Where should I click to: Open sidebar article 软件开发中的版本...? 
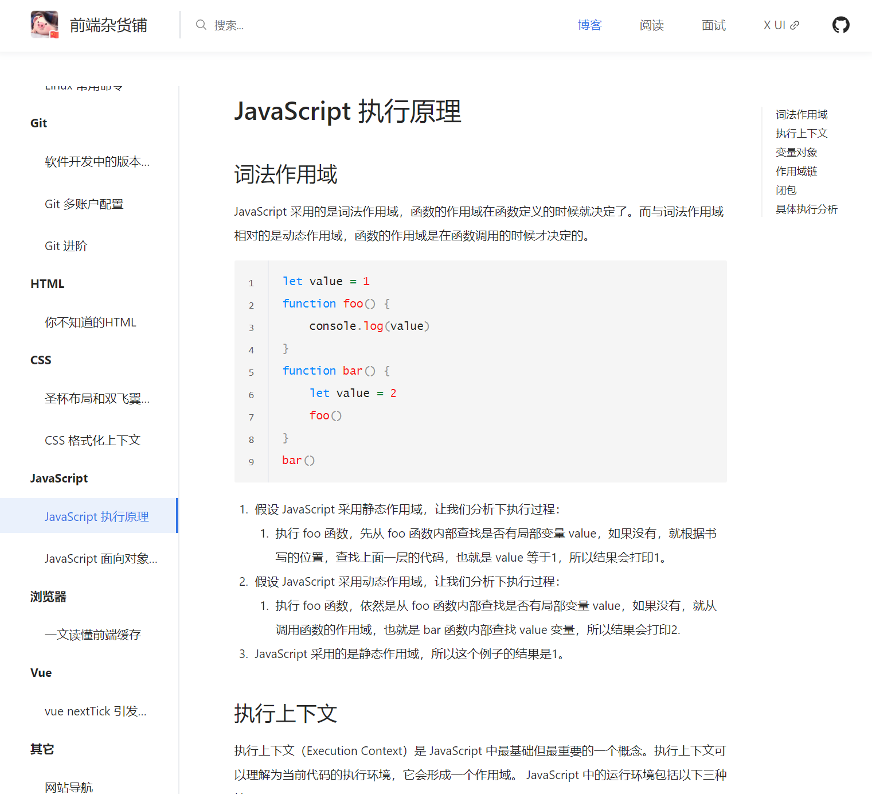[97, 162]
